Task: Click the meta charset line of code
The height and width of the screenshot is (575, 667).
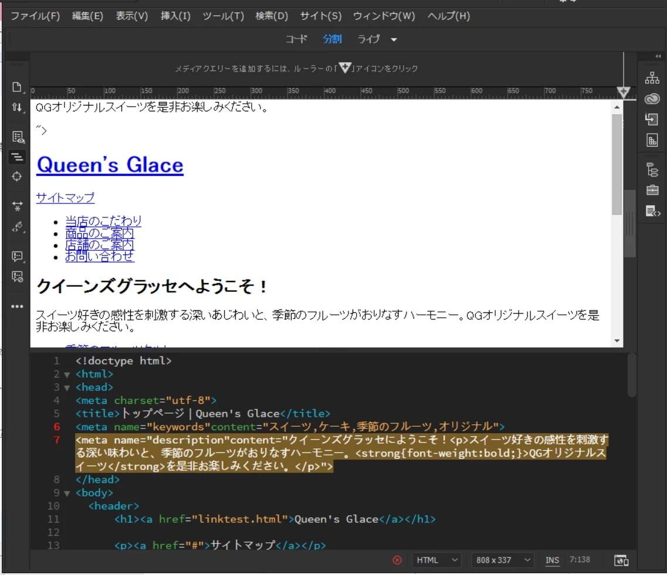Action: [146, 400]
